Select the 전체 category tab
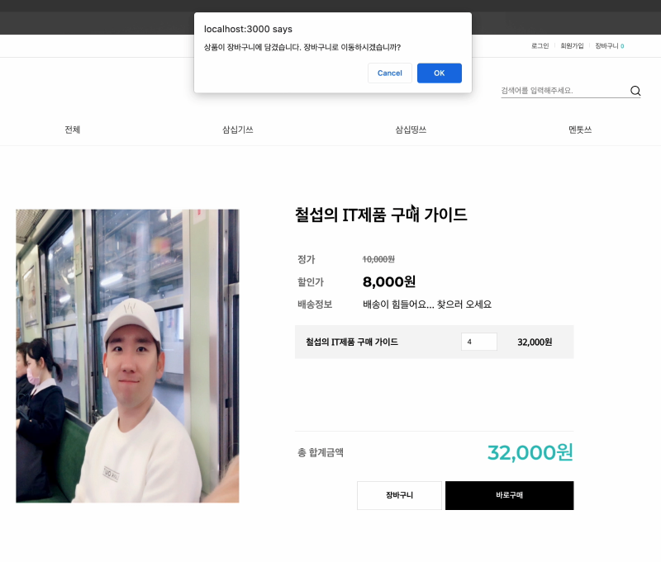Image resolution: width=661 pixels, height=562 pixels. click(73, 130)
